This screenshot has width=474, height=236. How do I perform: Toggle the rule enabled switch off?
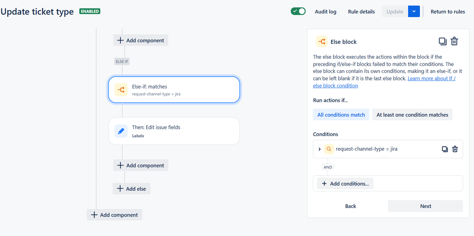tap(298, 11)
